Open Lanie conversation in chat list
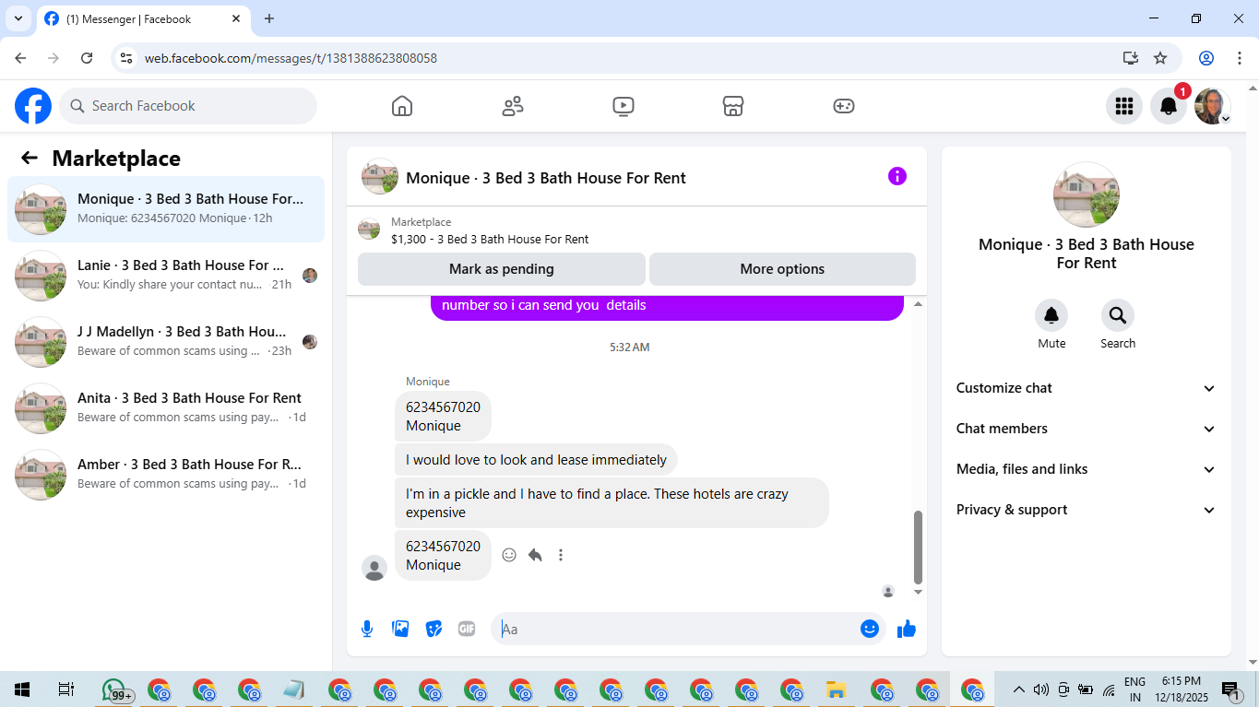1259x707 pixels. (166, 276)
